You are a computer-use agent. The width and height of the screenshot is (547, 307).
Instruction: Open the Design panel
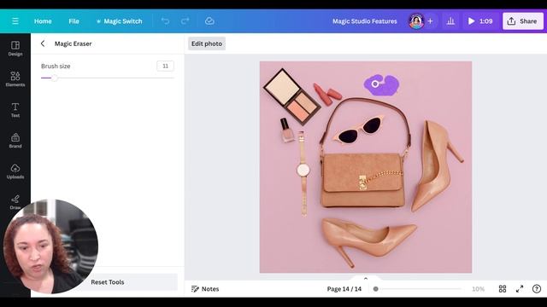(15, 49)
